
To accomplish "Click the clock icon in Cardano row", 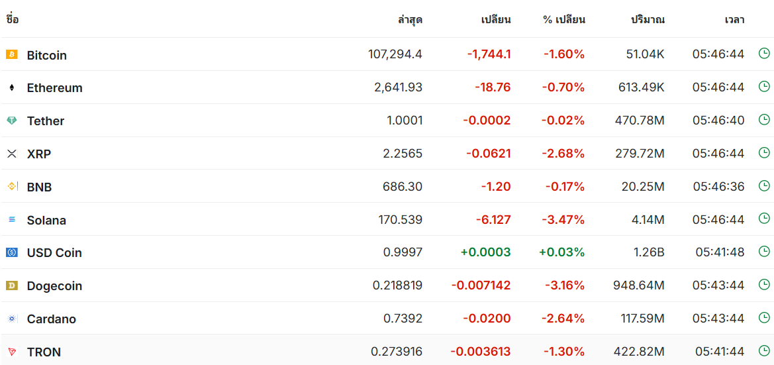I will 763,317.
